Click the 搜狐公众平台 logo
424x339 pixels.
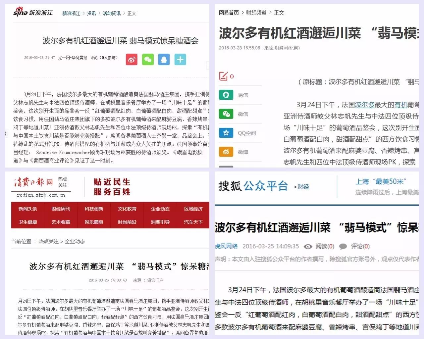click(253, 186)
